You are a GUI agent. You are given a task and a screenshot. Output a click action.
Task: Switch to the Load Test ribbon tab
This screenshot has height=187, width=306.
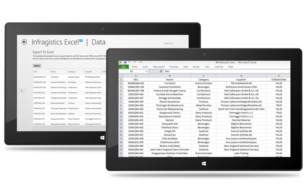click(219, 67)
